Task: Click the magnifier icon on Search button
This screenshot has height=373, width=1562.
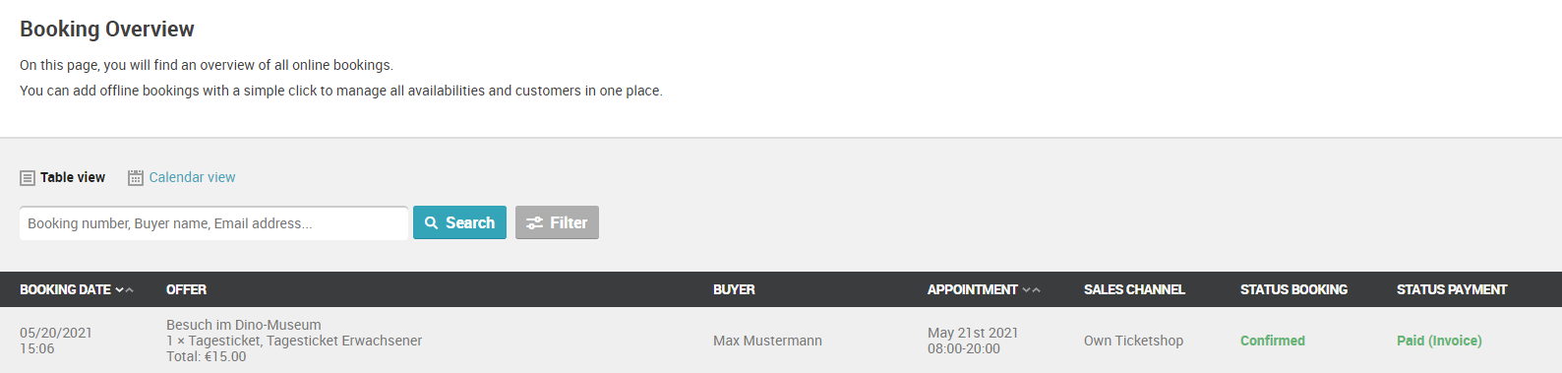Action: (x=431, y=223)
